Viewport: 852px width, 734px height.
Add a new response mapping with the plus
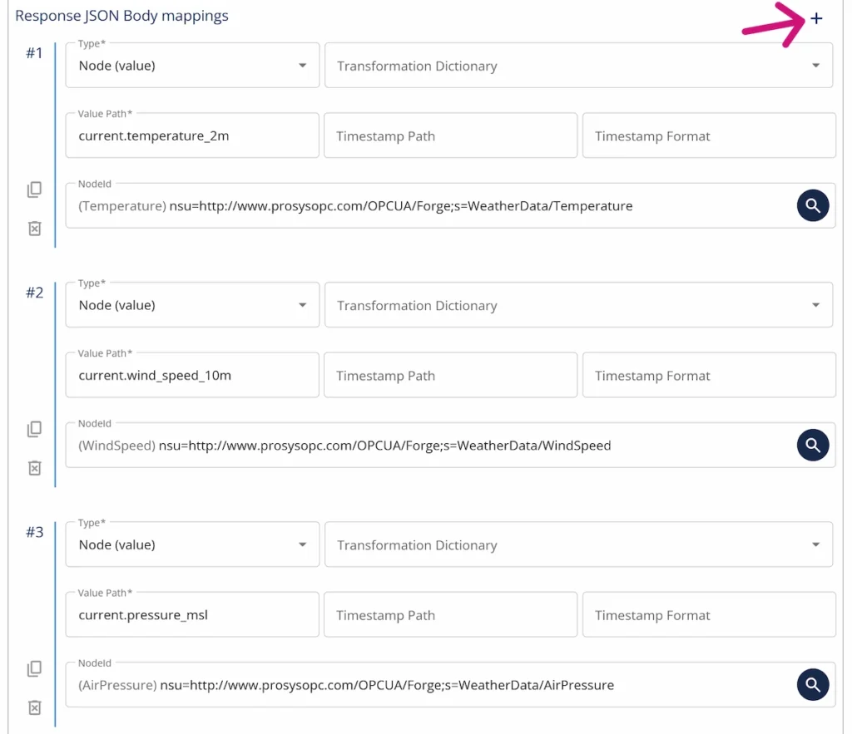pyautogui.click(x=816, y=17)
